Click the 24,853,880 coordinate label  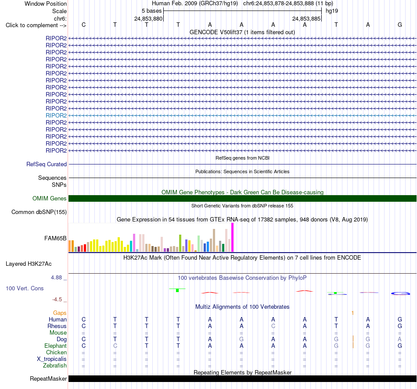coord(148,18)
